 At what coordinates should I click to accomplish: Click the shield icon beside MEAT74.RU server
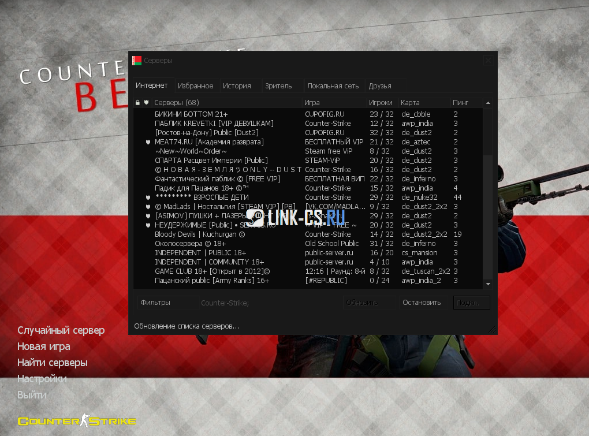tap(148, 142)
